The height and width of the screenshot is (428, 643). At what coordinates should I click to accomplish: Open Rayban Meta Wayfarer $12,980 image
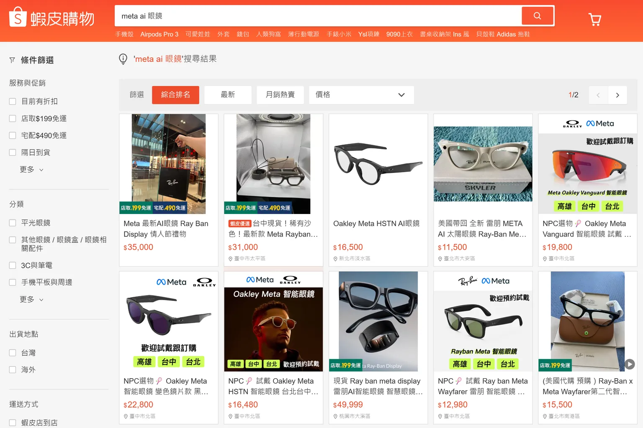tap(483, 321)
